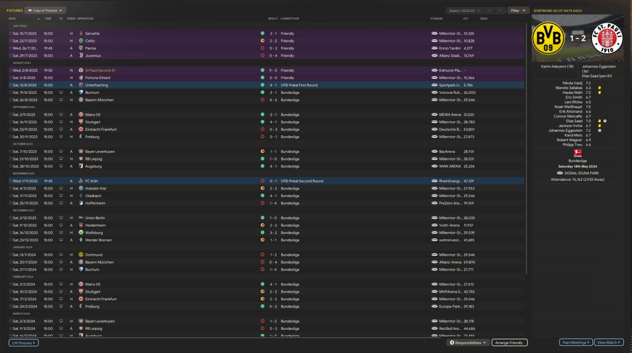632x353 pixels.
Task: Toggle the selection circle for the Parma fixture
Action: (x=10, y=48)
